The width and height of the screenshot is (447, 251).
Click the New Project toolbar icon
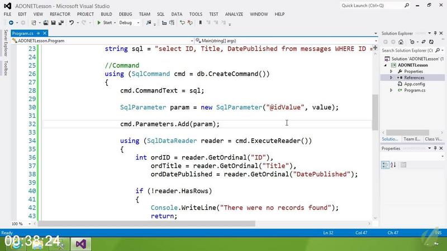click(34, 22)
